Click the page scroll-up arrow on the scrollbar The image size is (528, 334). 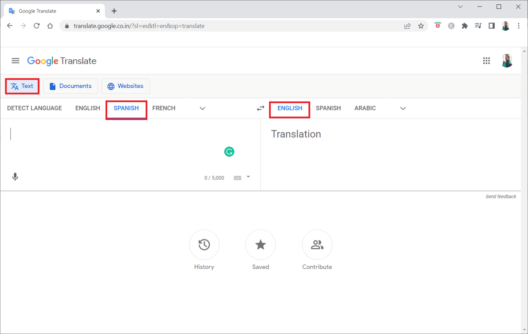point(524,51)
